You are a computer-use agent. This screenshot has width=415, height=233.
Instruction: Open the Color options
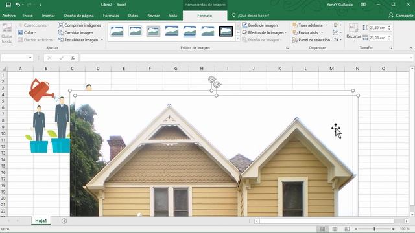(27, 32)
